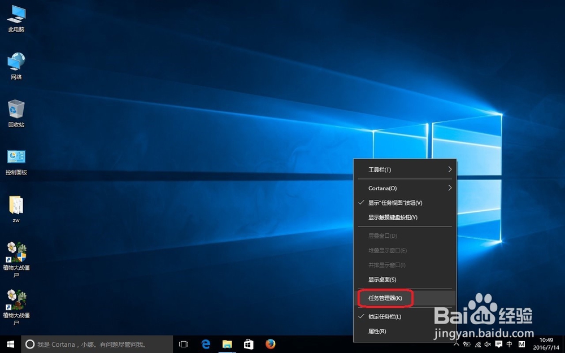Launch Microsoft Edge from the taskbar
Viewport: 565px width, 353px height.
point(206,344)
